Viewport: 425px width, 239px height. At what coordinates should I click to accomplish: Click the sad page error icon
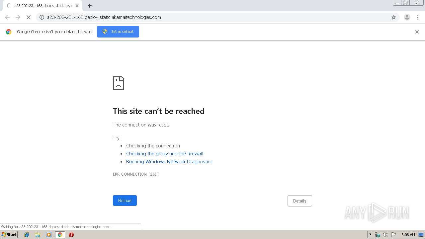click(118, 83)
